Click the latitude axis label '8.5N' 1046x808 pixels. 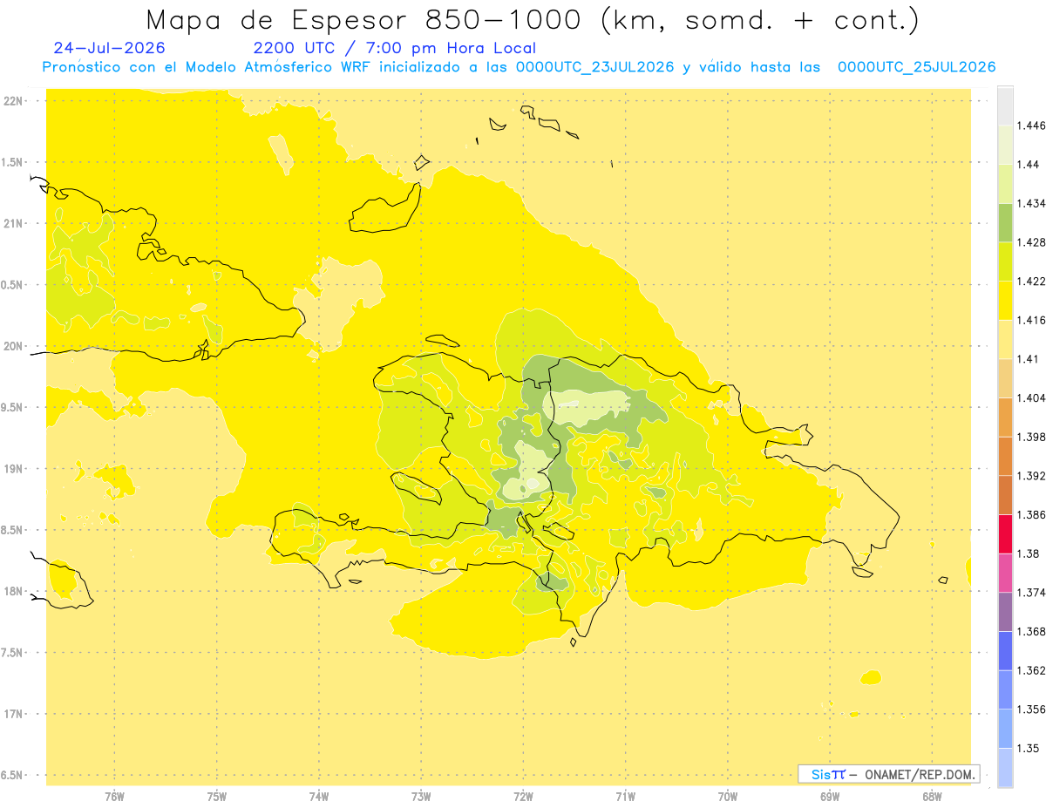[12, 531]
